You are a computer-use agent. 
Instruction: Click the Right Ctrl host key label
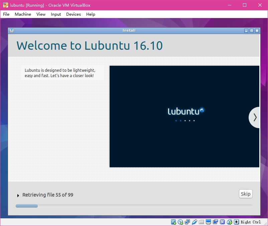[x=251, y=222]
